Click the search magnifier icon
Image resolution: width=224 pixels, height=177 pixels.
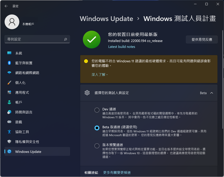coord(66,39)
